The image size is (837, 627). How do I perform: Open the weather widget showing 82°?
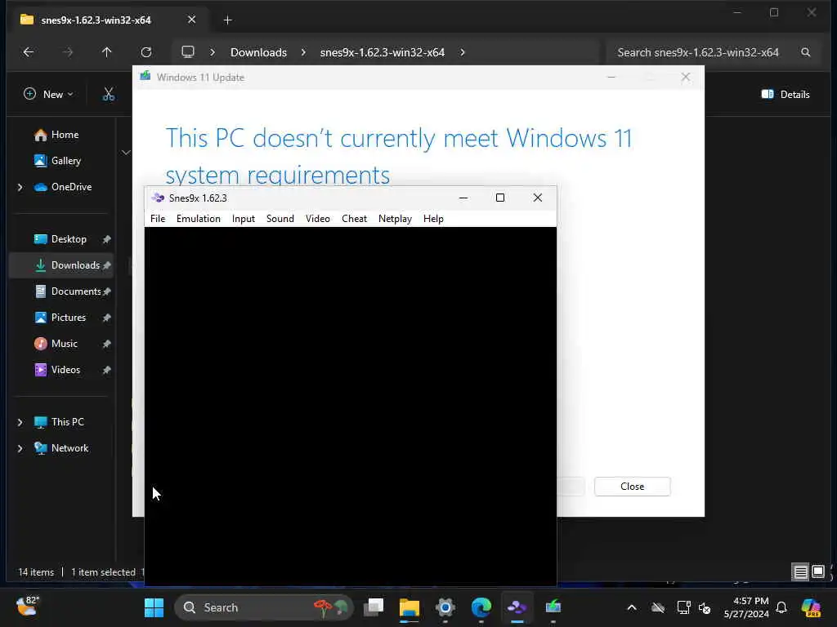[x=27, y=607]
